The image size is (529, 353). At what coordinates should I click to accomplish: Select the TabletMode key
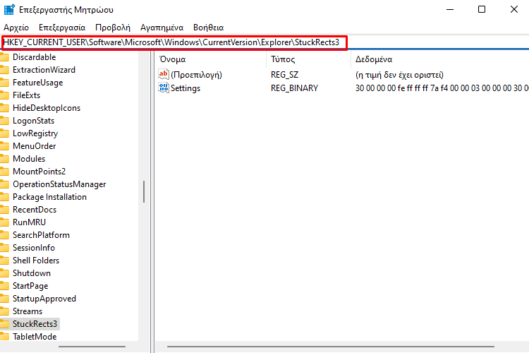(35, 337)
